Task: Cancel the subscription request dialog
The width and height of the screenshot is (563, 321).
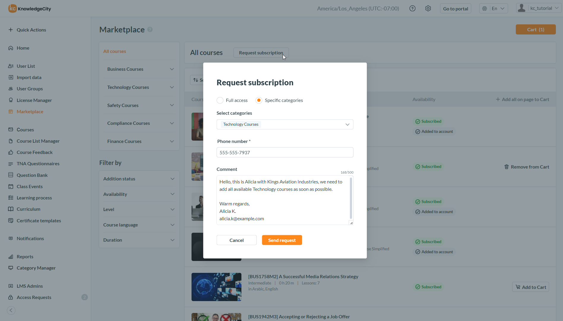Action: [x=236, y=240]
